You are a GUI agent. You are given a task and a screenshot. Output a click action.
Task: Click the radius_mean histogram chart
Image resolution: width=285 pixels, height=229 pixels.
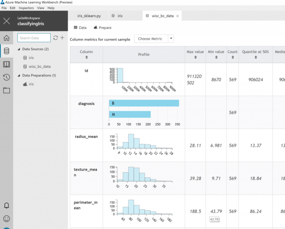[142, 145]
